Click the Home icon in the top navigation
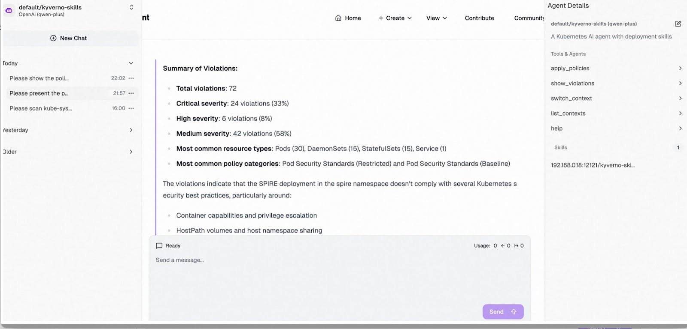 pos(339,18)
